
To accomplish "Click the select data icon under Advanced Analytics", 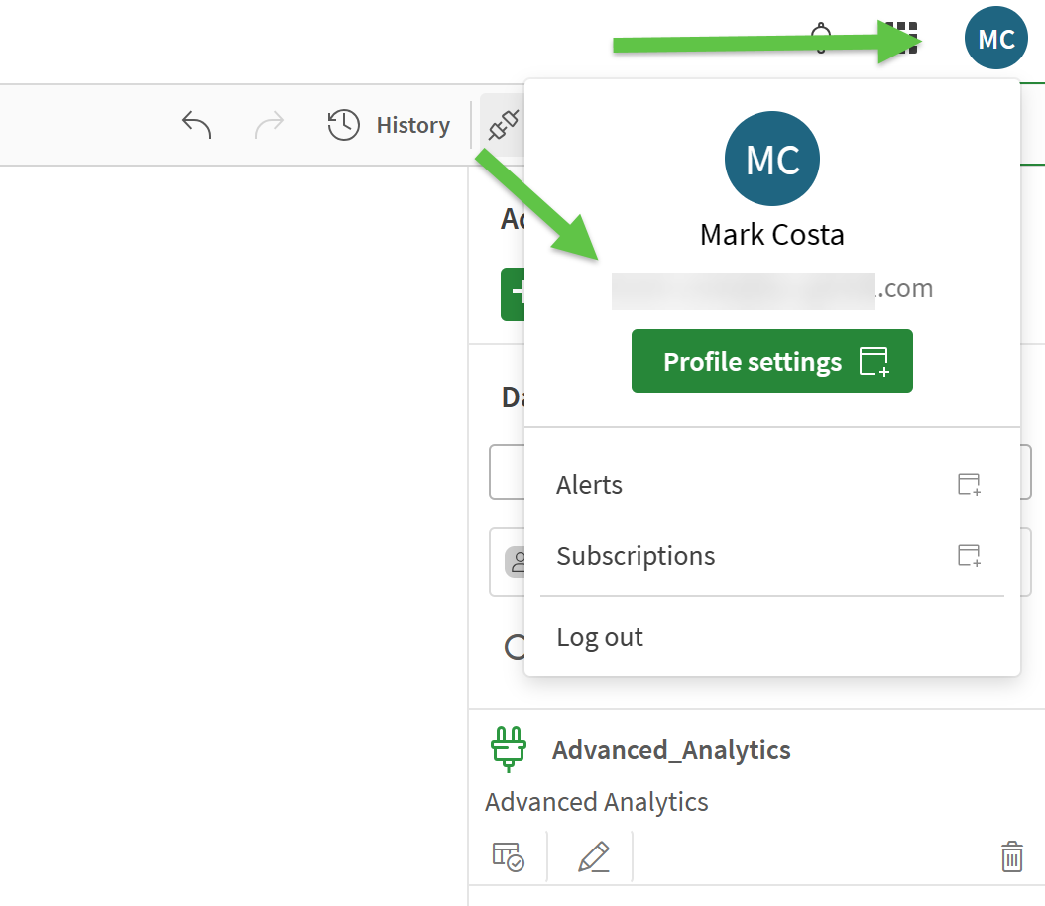I will pyautogui.click(x=509, y=856).
